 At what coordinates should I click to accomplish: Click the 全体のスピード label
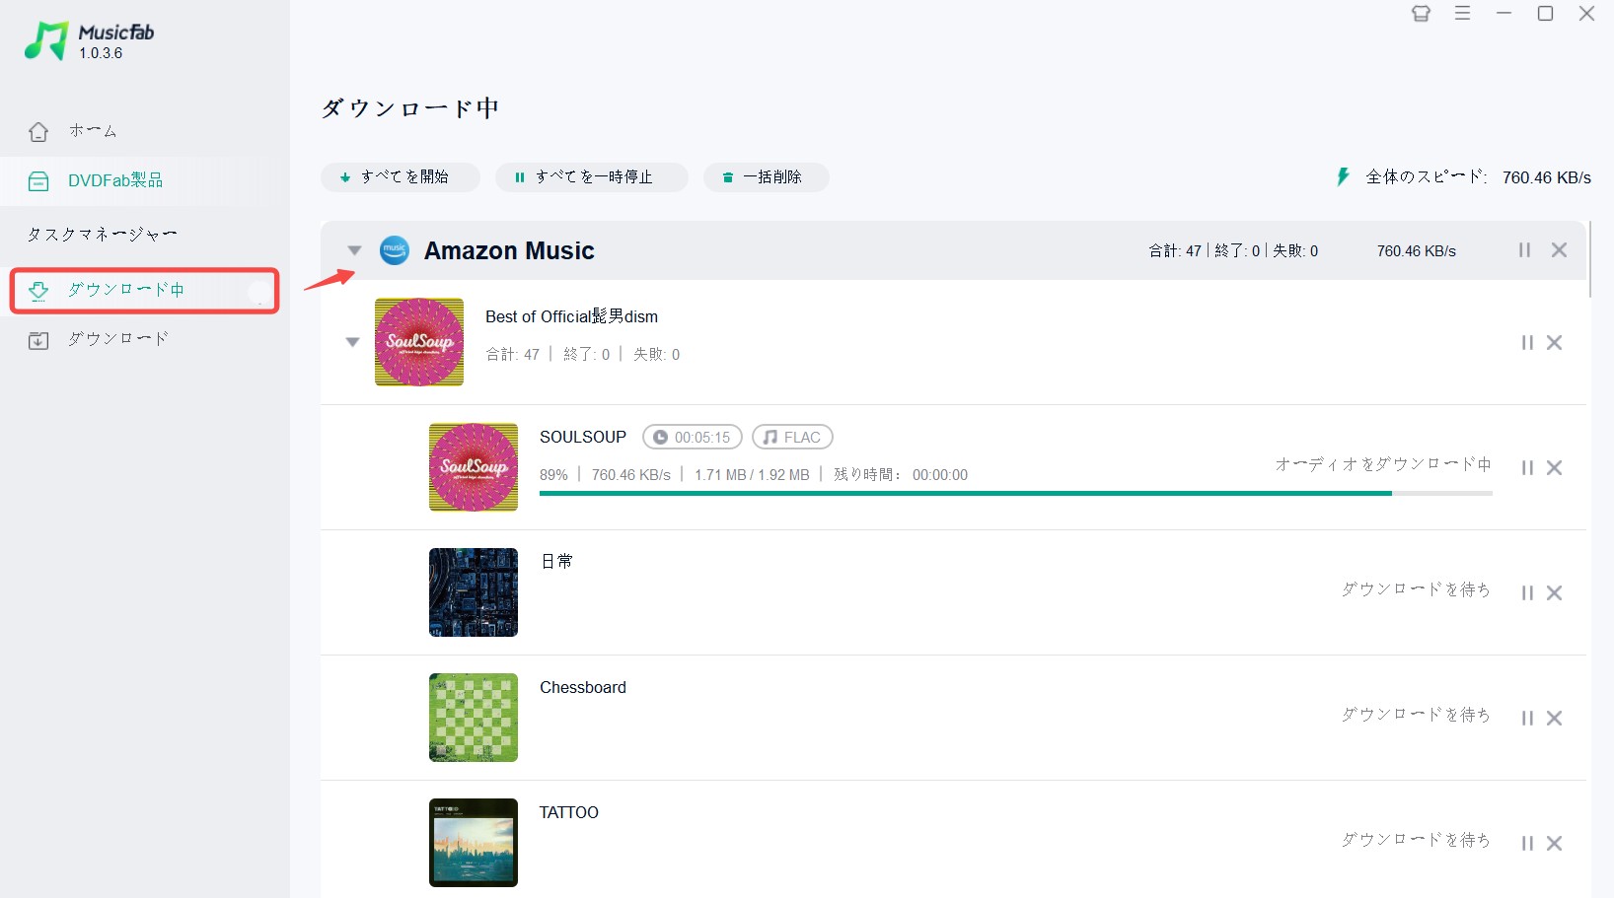1427,177
